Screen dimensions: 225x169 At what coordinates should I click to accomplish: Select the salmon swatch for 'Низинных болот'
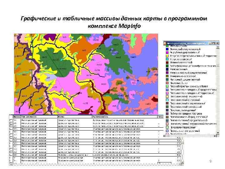click(x=167, y=83)
